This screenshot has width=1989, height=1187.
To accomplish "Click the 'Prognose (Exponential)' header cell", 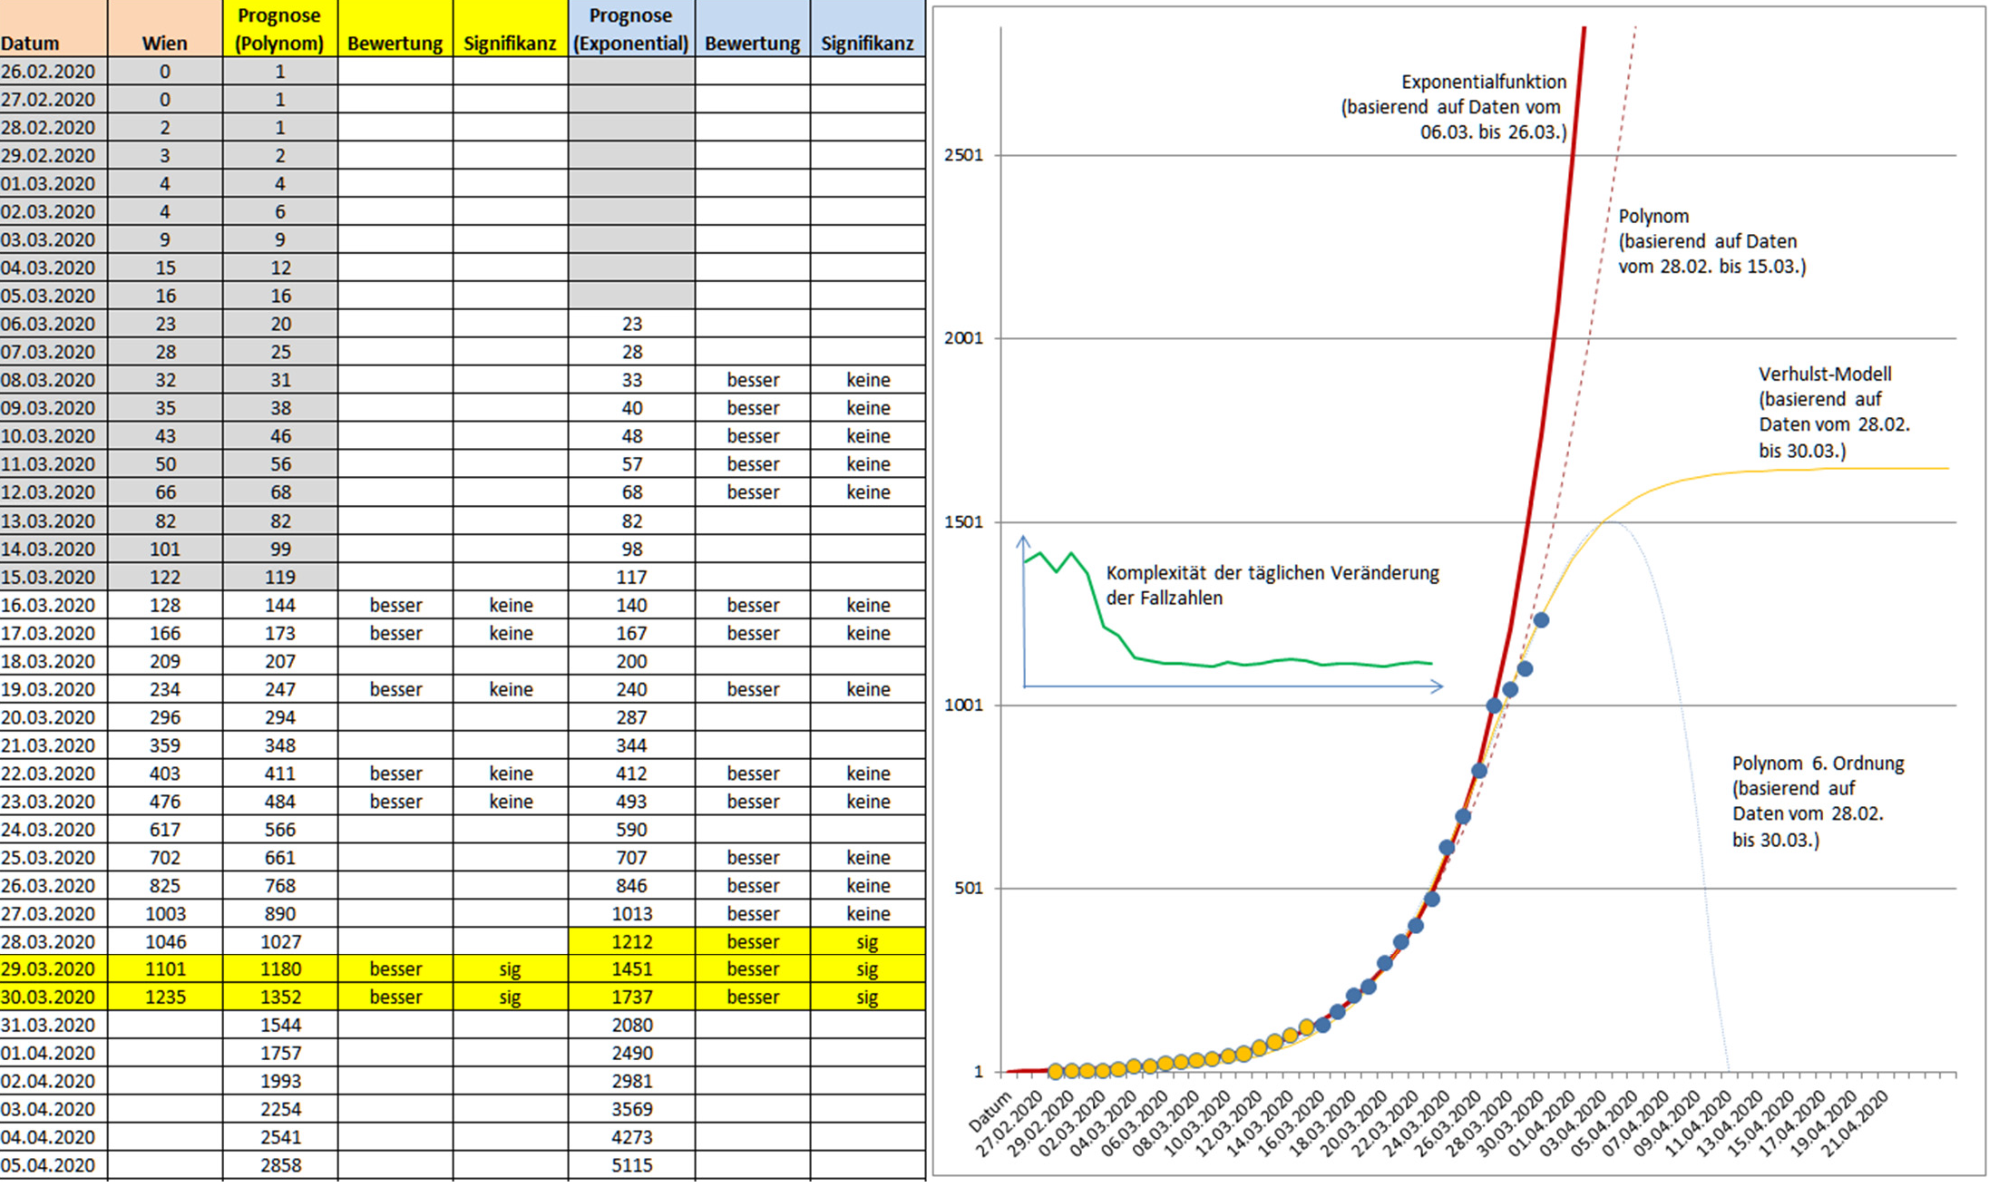I will [631, 29].
